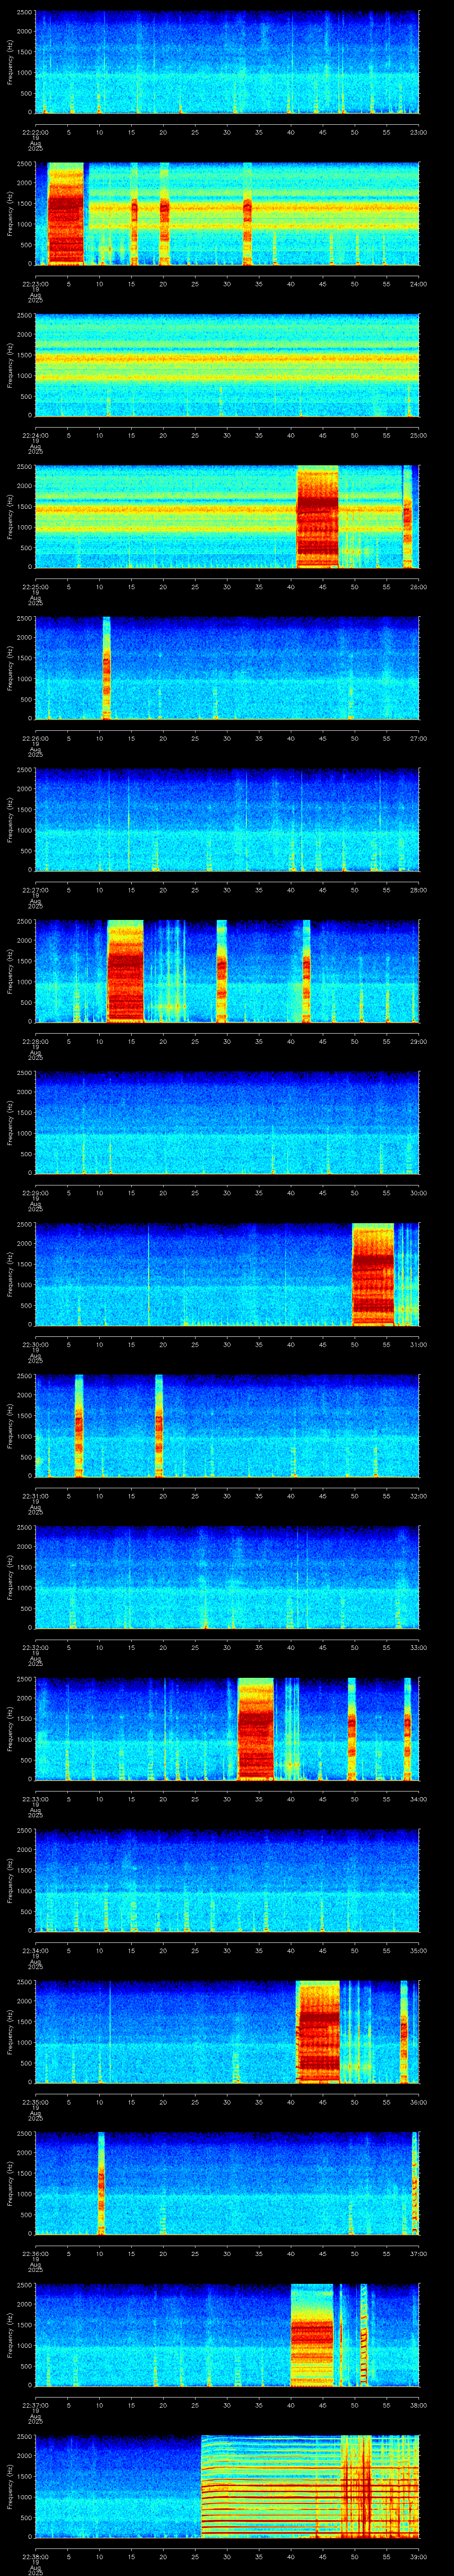This screenshot has width=454, height=2576.
Task: Click the "22:37:00" start time label
Action: (x=35, y=2405)
